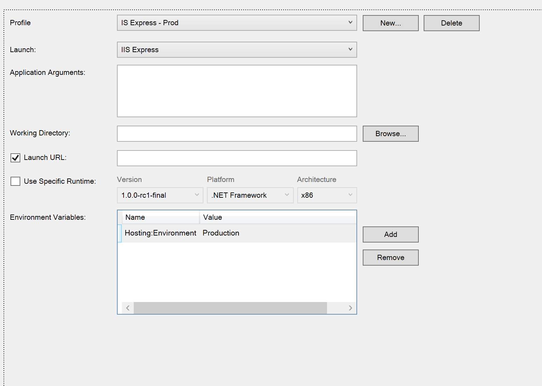
Task: Open the Profile dropdown showing IS Express - Prod
Action: point(237,23)
